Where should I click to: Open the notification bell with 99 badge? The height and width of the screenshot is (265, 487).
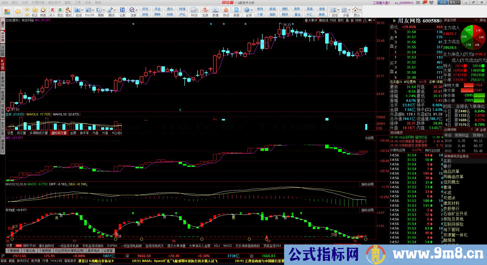(424, 2)
